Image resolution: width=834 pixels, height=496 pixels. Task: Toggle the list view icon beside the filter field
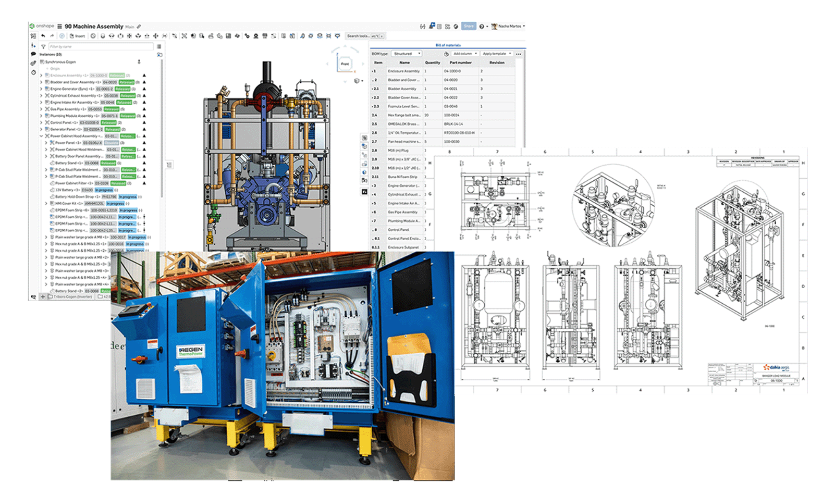pos(159,46)
